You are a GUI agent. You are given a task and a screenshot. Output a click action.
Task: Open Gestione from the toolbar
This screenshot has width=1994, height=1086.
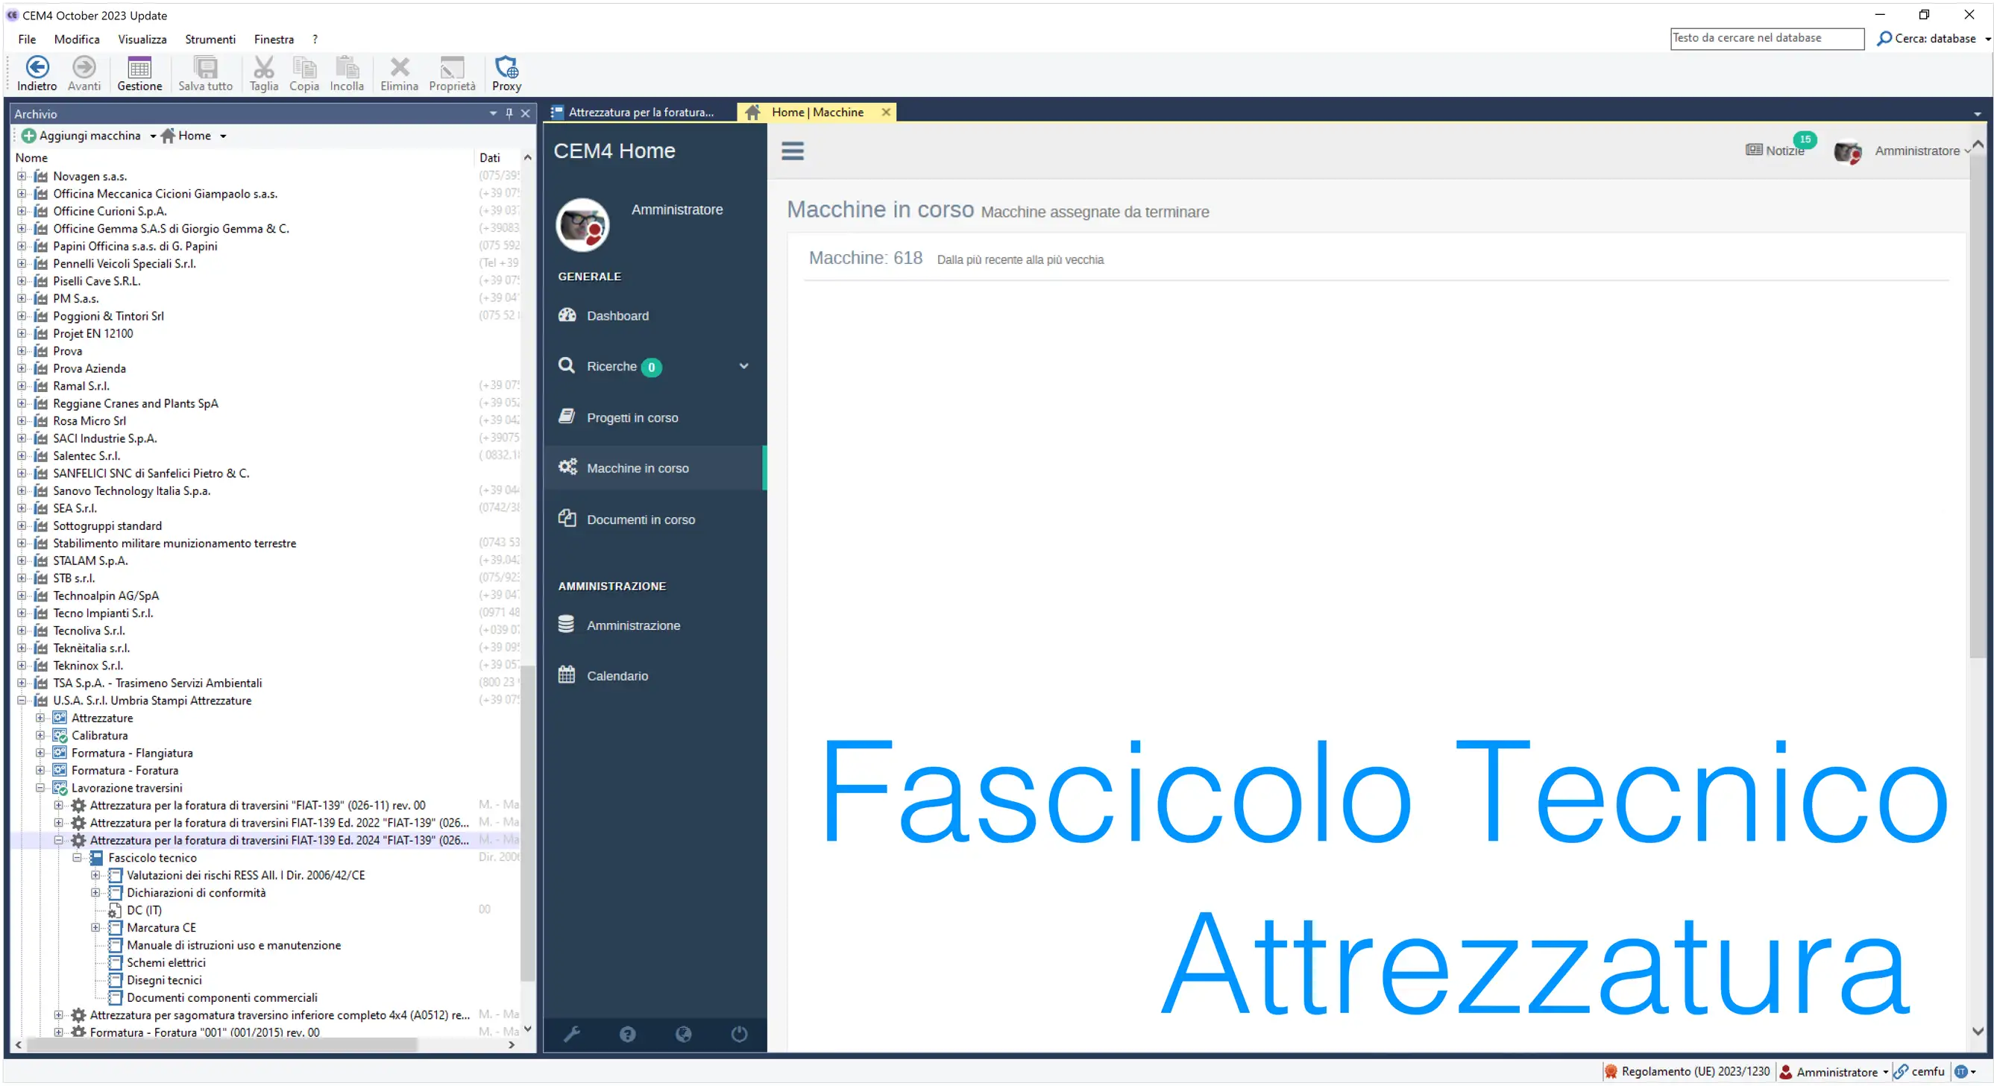point(139,74)
